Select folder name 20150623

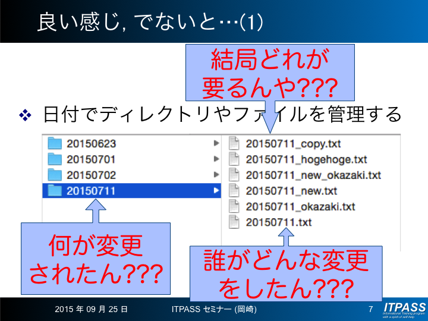(x=92, y=144)
